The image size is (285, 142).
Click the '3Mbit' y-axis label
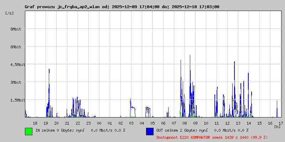(16, 82)
